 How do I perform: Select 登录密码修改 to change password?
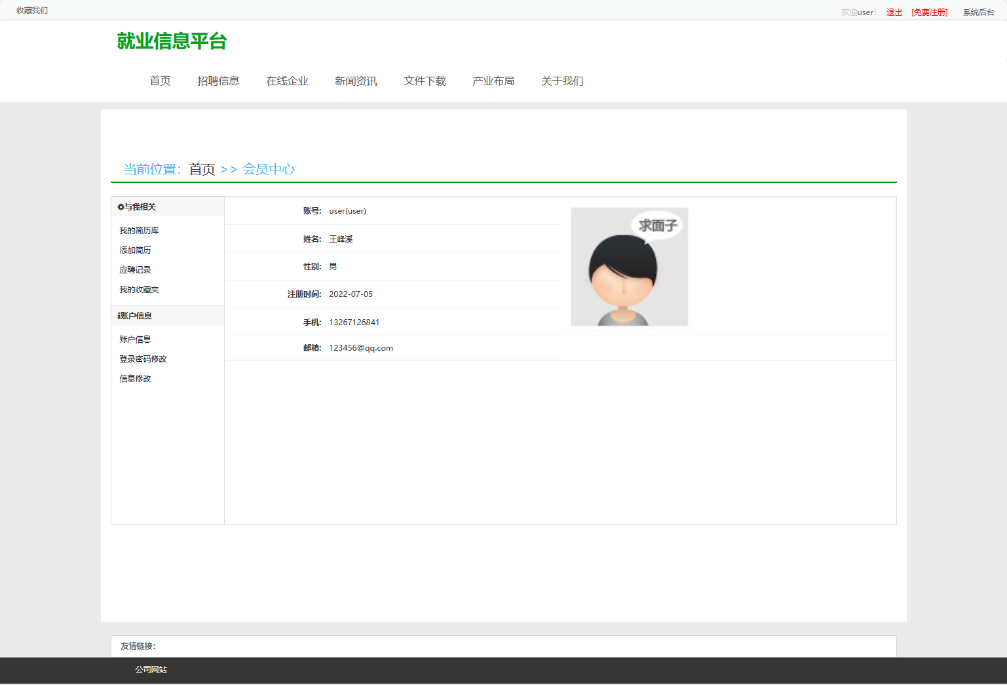pos(143,359)
